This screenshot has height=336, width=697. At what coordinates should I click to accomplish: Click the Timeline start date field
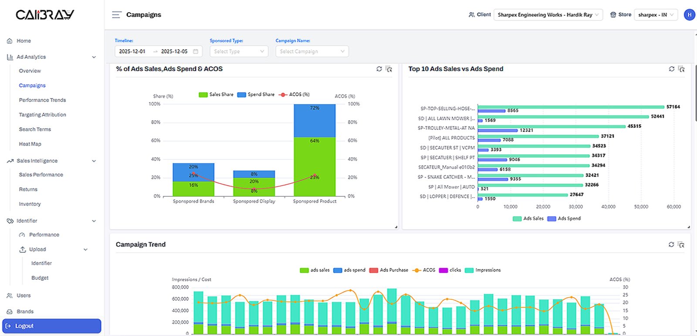click(x=132, y=51)
